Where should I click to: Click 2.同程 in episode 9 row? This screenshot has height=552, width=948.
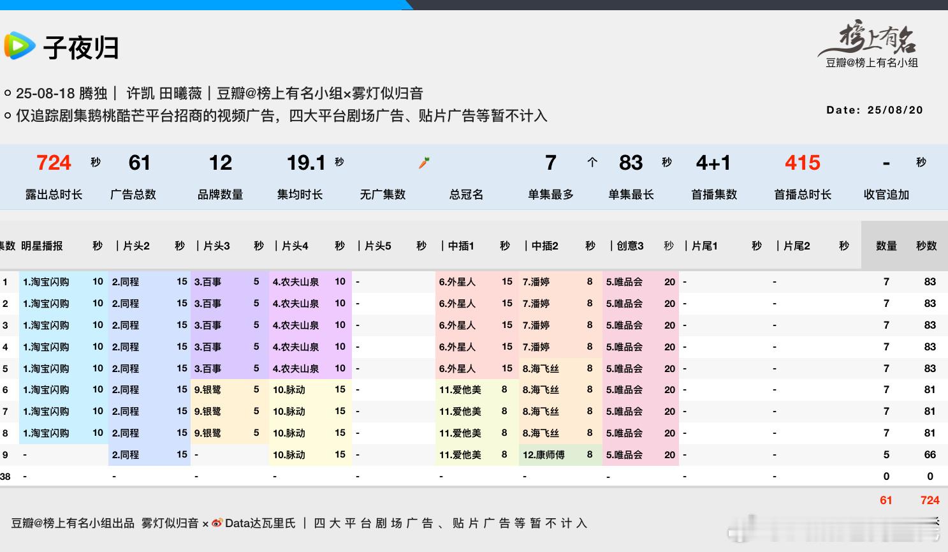click(126, 454)
